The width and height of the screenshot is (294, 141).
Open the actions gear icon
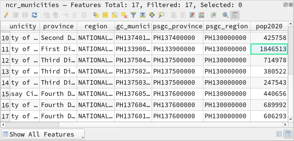coord(225,15)
